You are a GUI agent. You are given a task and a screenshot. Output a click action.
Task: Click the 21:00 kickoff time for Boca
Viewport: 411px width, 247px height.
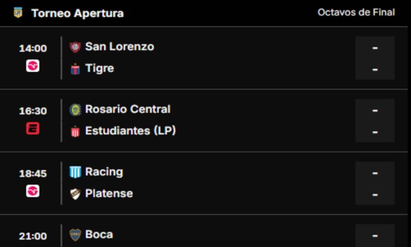(x=33, y=236)
